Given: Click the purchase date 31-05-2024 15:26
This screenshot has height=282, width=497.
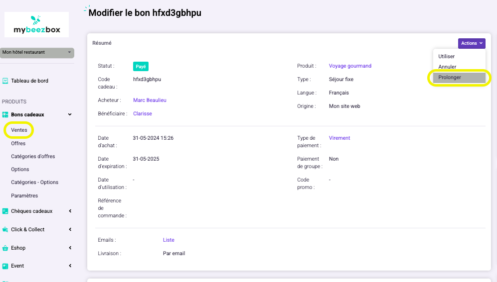Looking at the screenshot, I should point(153,138).
